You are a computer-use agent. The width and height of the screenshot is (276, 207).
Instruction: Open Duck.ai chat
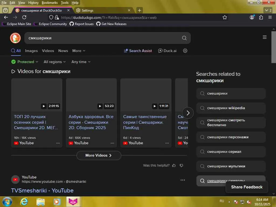(x=167, y=51)
